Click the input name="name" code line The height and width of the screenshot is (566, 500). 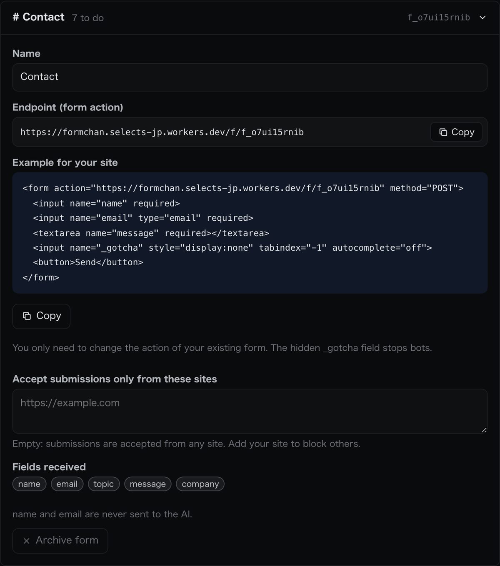(106, 203)
